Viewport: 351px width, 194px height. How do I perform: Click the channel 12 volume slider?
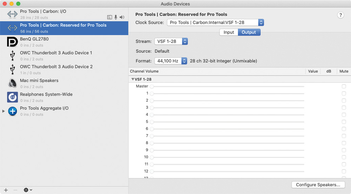[x=227, y=172]
